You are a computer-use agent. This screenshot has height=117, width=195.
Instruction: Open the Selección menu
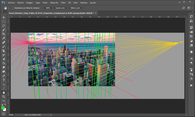tap(54, 3)
